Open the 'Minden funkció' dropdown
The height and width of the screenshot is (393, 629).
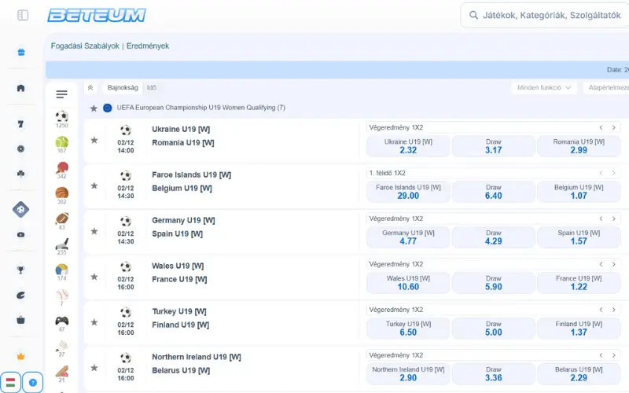click(544, 88)
